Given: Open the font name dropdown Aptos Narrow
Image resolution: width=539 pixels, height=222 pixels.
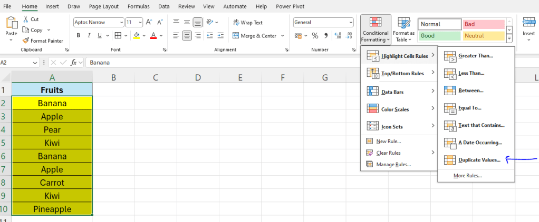Looking at the screenshot, I should pyautogui.click(x=120, y=22).
